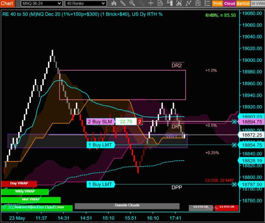Click the 22.75 order distance box

tap(126, 122)
